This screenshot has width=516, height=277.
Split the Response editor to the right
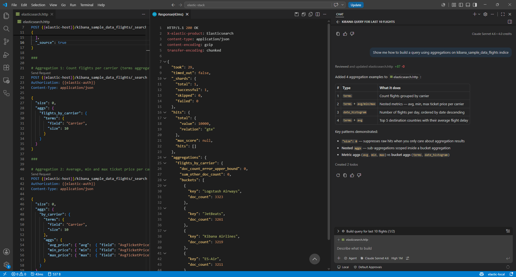(318, 14)
